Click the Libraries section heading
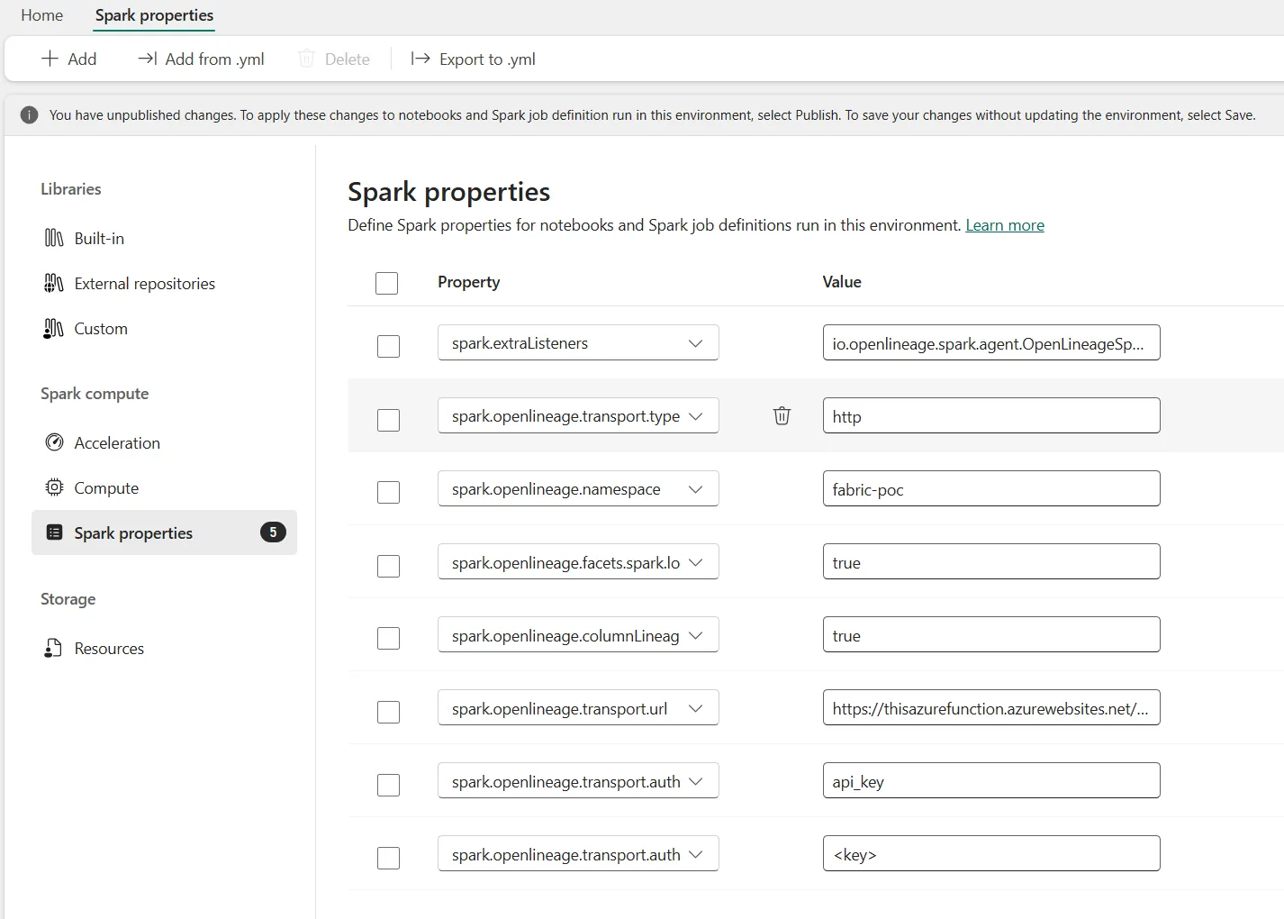 pyautogui.click(x=70, y=188)
